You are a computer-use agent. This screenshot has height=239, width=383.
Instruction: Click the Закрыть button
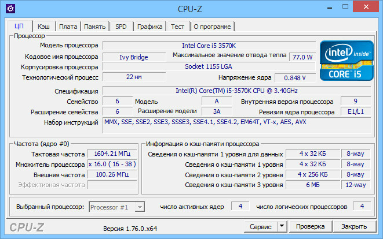point(354,226)
